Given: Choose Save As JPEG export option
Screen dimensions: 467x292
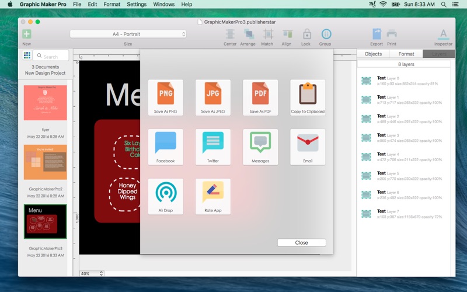Looking at the screenshot, I should click(x=213, y=98).
